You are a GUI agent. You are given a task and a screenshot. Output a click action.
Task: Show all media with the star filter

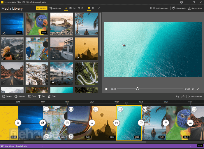click(x=66, y=8)
